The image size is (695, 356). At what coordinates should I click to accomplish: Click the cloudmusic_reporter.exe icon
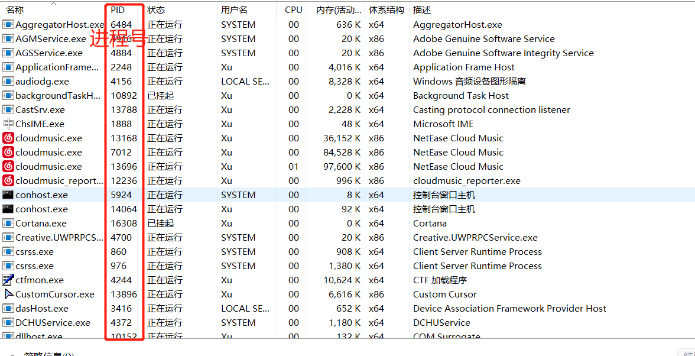coord(8,180)
